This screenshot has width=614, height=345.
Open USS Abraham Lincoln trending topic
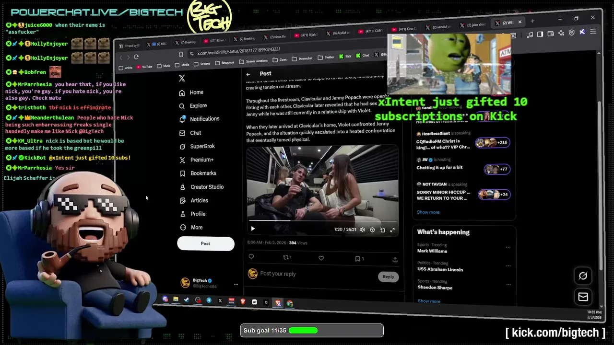[440, 270]
